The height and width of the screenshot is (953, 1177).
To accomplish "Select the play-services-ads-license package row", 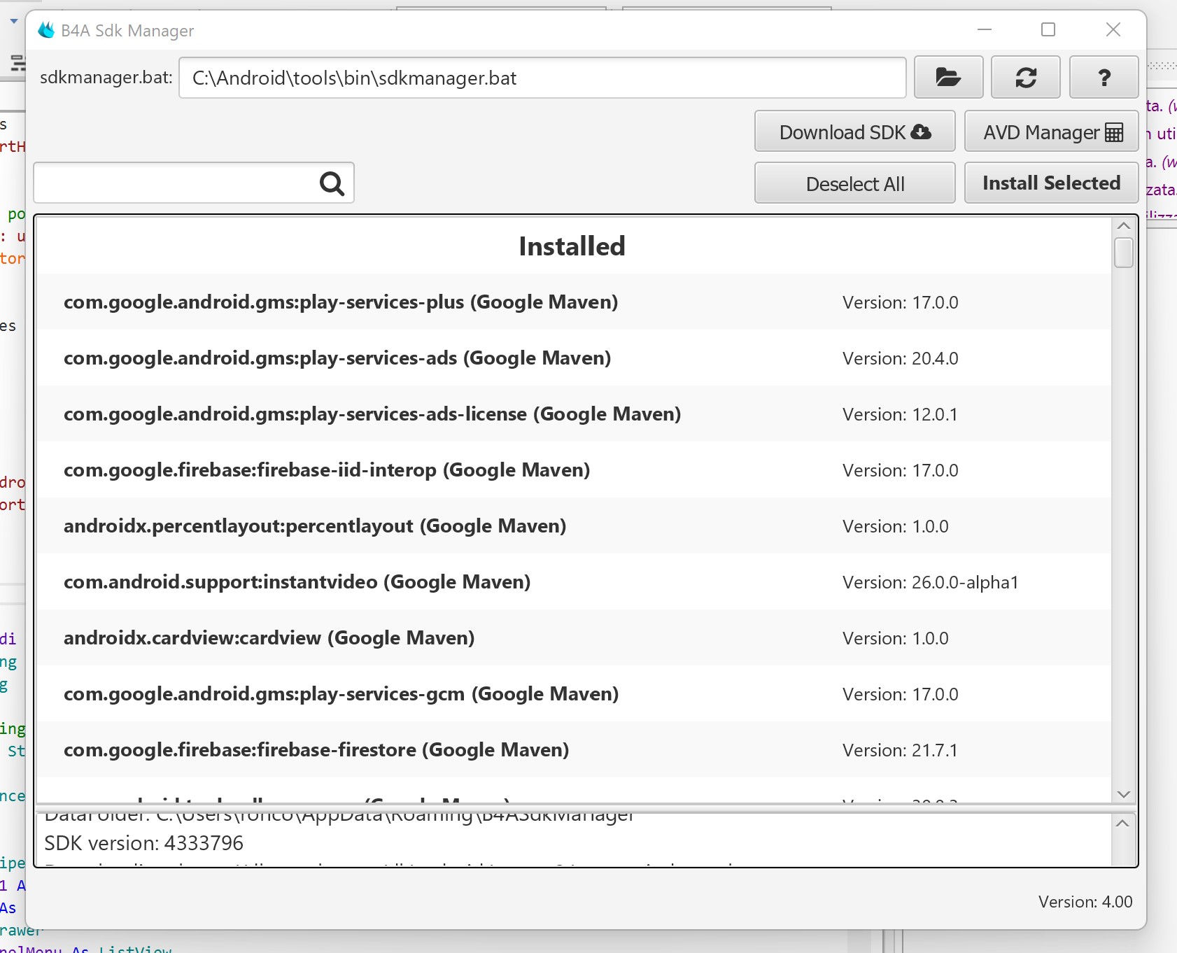I will click(574, 414).
